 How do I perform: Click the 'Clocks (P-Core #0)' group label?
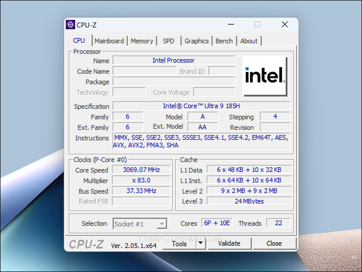[x=100, y=160]
